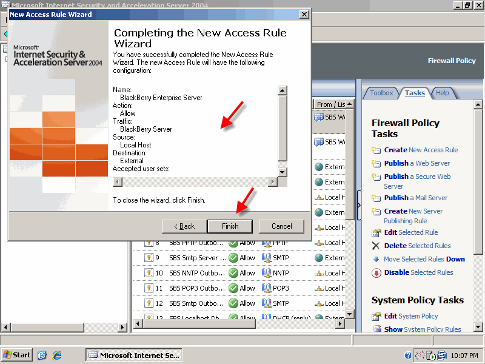This screenshot has height=364, width=485.
Task: Click Disable Selected Rules link
Action: point(418,272)
